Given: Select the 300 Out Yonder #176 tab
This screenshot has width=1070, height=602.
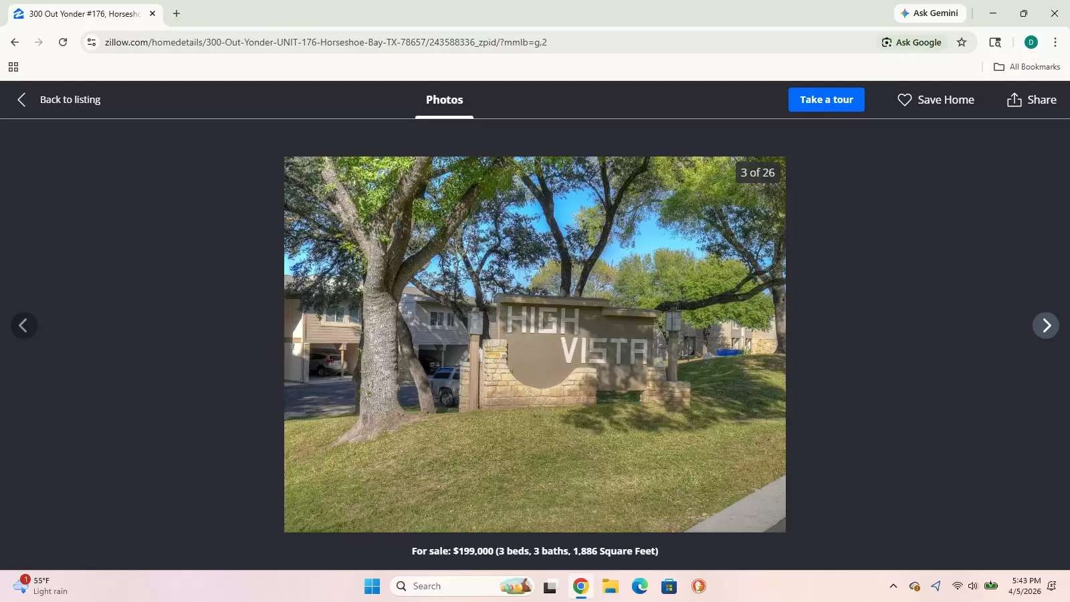Looking at the screenshot, I should click(x=85, y=13).
